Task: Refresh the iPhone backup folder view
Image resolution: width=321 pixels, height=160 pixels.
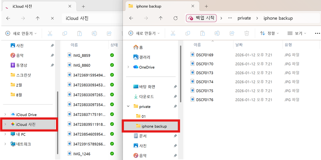Action: pos(176,18)
